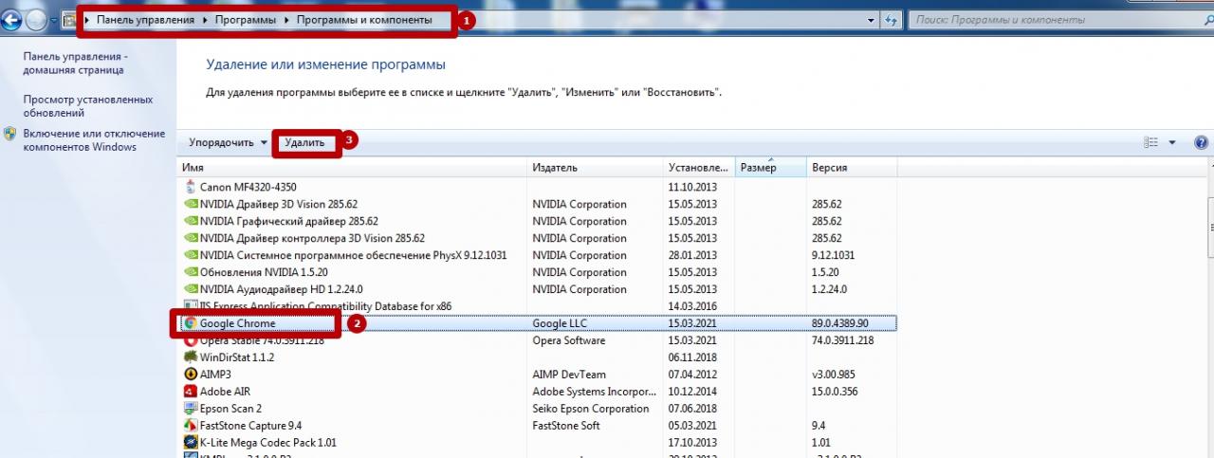Click the Google Chrome icon in list
The height and width of the screenshot is (458, 1214).
pos(191,323)
